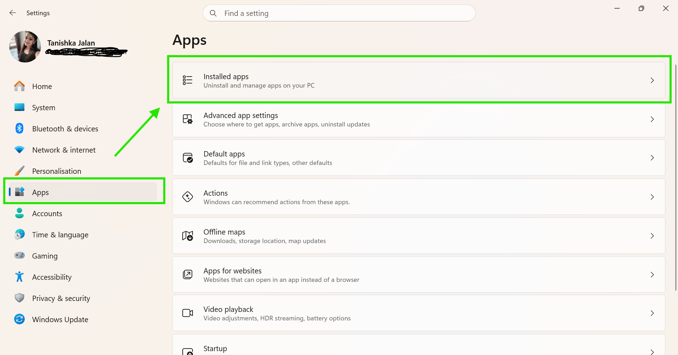Expand Installed apps chevron

click(x=652, y=81)
